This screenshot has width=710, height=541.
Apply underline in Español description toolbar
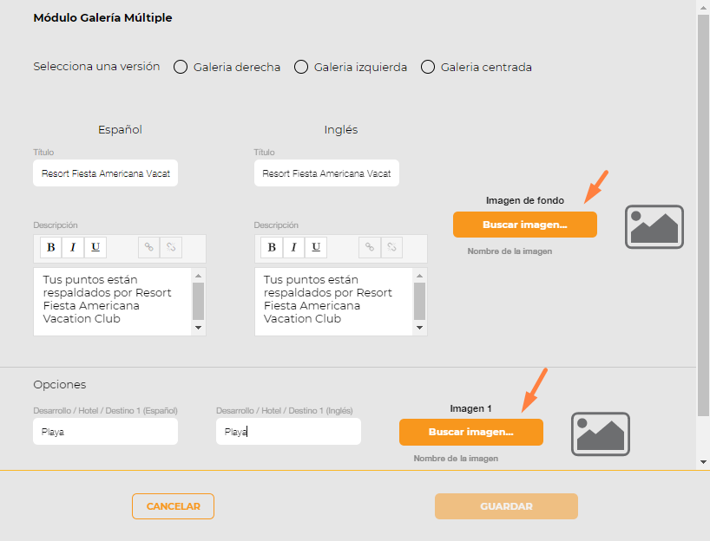95,247
